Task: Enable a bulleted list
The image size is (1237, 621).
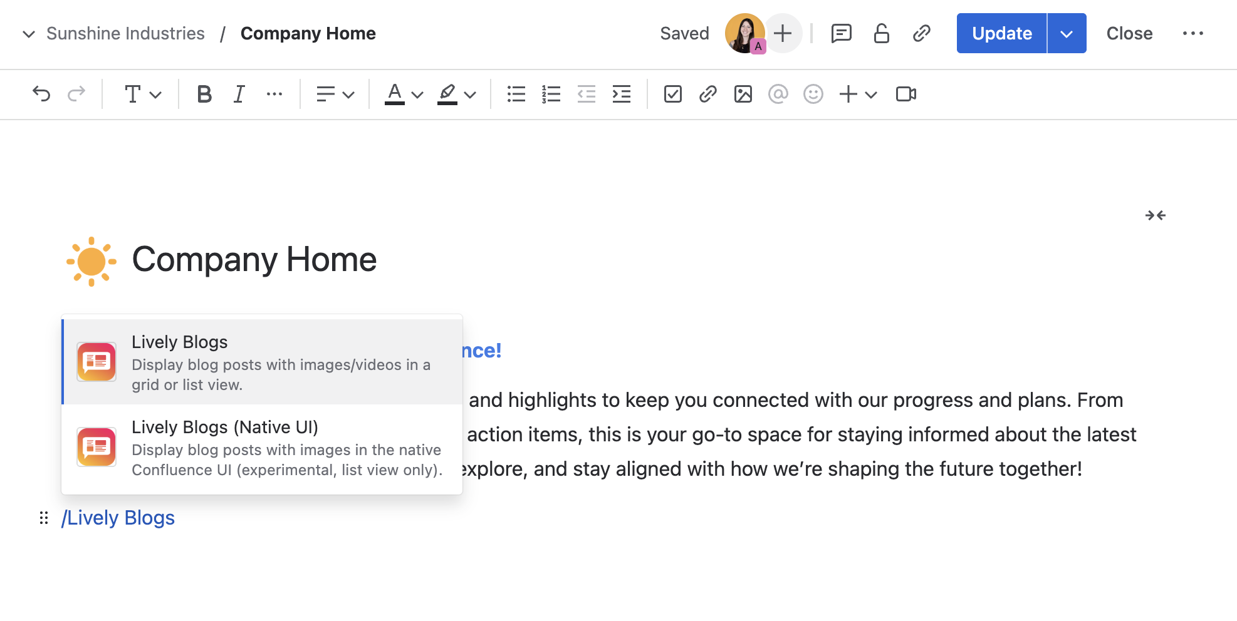Action: pos(515,94)
